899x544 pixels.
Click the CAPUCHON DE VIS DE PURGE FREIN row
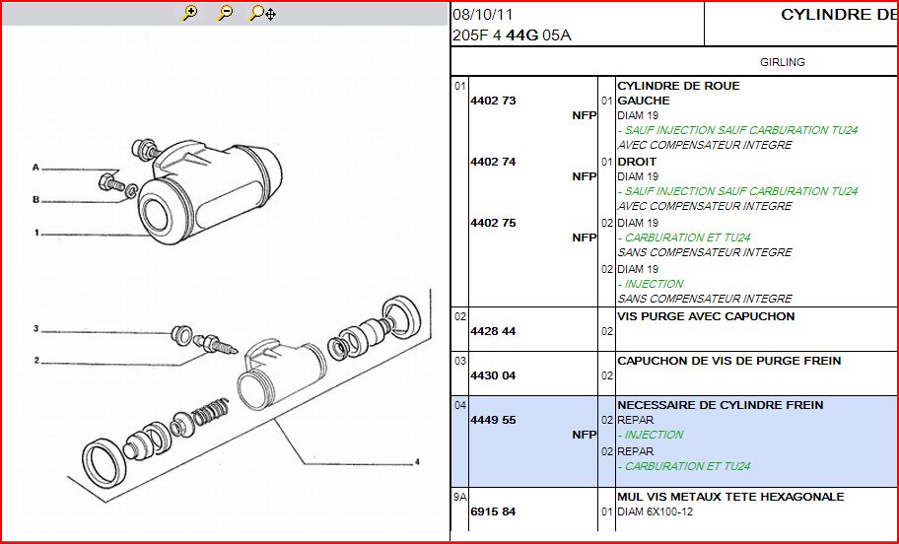tap(728, 361)
